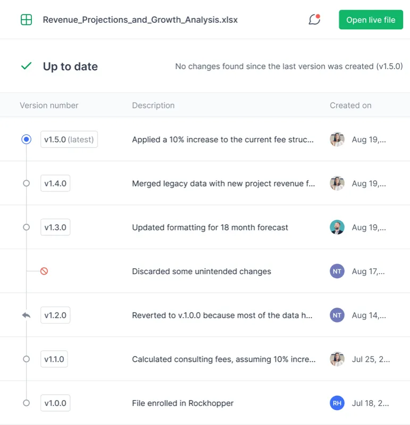
Task: Click the green Up to date checkmark
Action: click(26, 66)
